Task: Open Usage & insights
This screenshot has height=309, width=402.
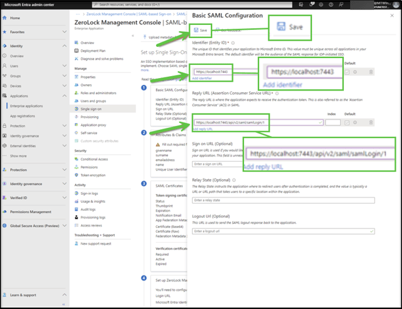Action: click(x=93, y=201)
